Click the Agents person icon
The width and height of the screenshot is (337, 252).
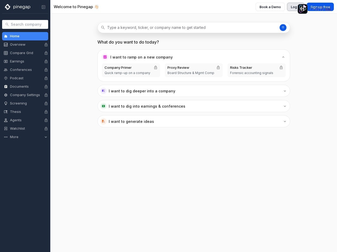coord(6,120)
